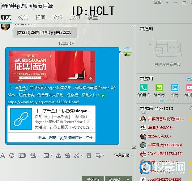192x181 pixels.
Task: Select member 寒(547676330)
Action: coord(159,136)
